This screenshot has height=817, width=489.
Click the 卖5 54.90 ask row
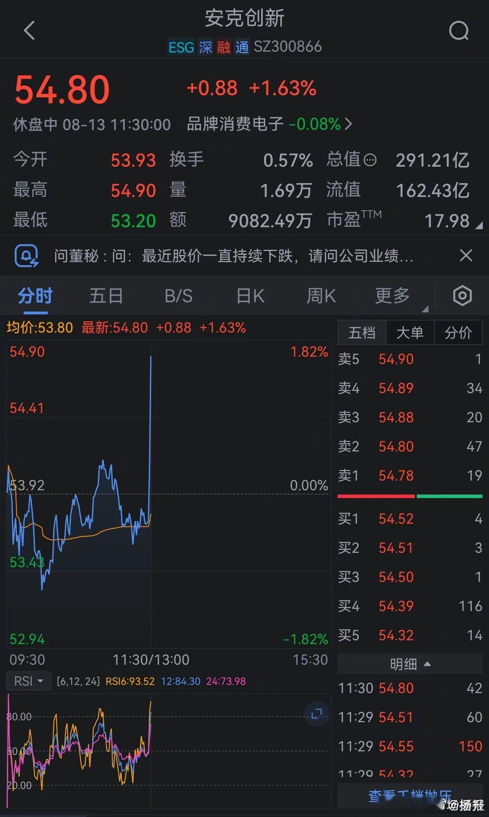410,359
